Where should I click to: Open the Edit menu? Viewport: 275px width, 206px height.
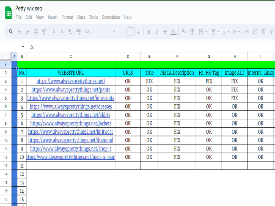29,17
